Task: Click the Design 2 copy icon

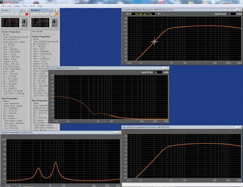Action: tap(54, 10)
